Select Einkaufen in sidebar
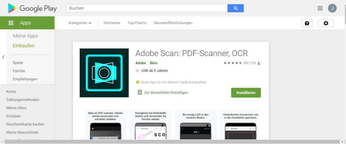 coord(24,46)
